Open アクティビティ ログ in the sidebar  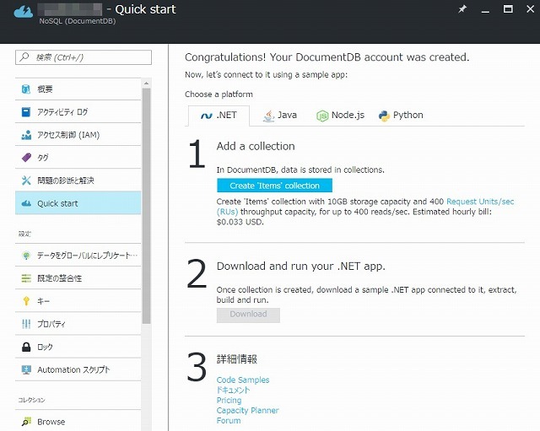[x=78, y=112]
